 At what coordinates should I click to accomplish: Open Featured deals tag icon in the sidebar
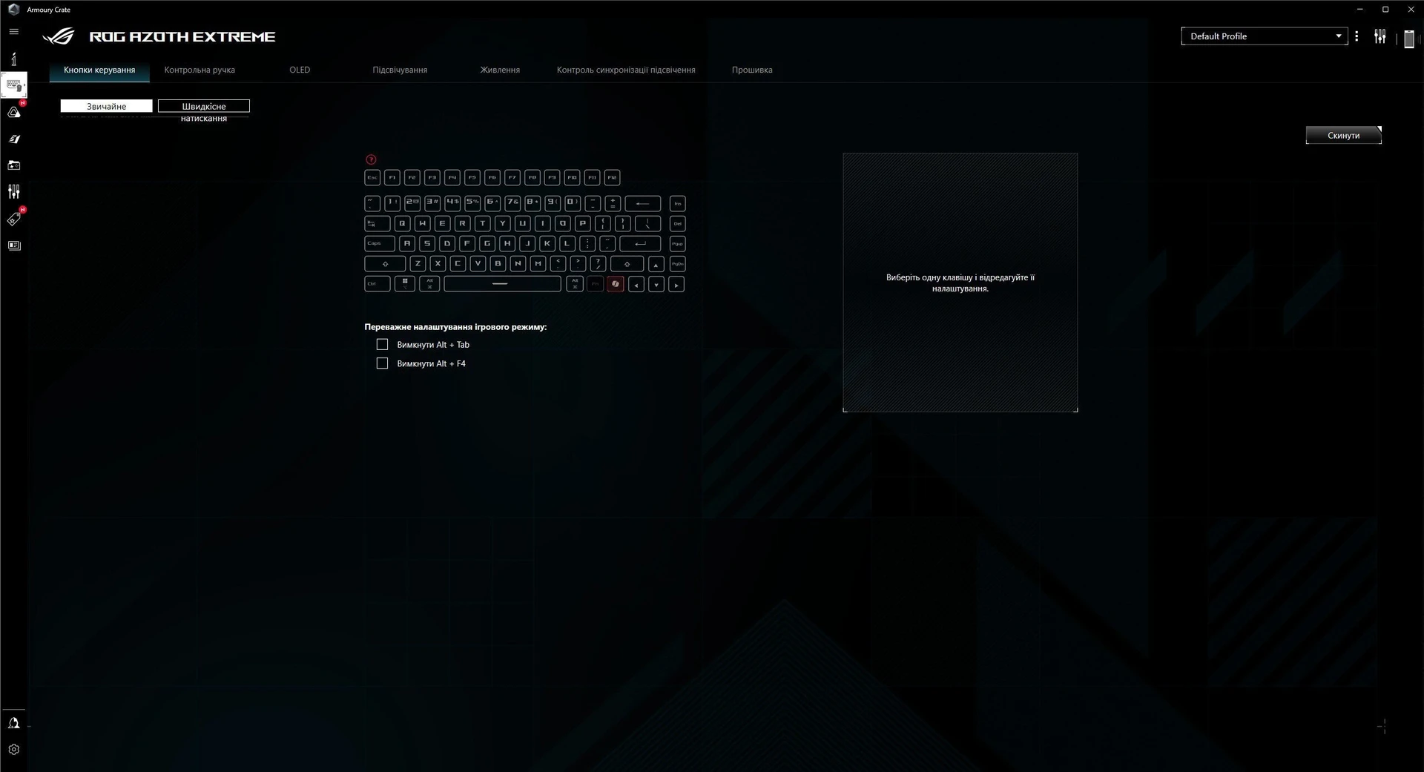click(13, 219)
